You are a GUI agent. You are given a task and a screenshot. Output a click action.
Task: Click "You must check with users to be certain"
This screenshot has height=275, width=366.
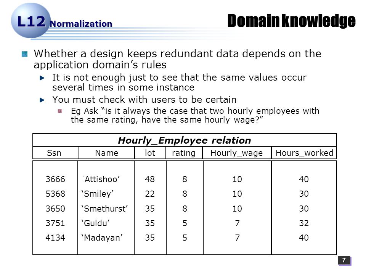point(144,100)
